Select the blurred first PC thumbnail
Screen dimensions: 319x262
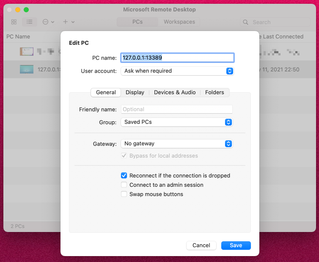pyautogui.click(x=27, y=52)
